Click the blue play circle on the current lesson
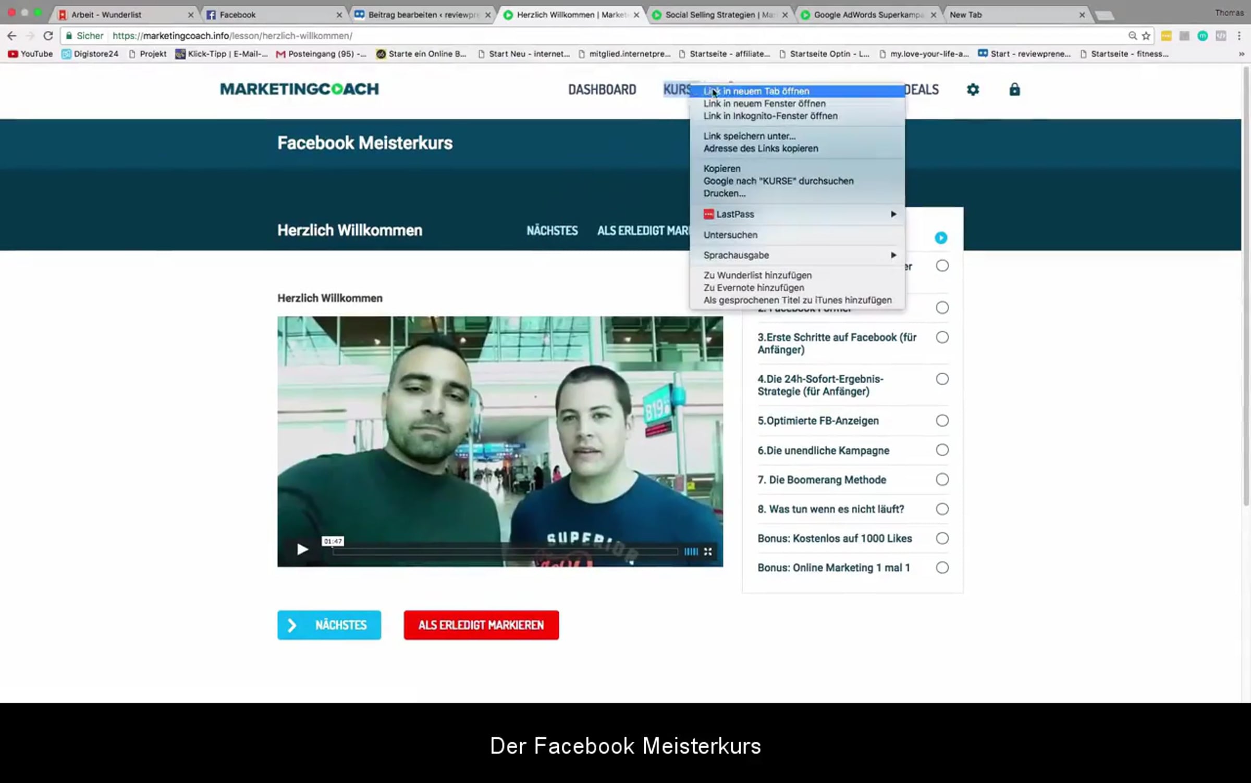 [x=941, y=238]
